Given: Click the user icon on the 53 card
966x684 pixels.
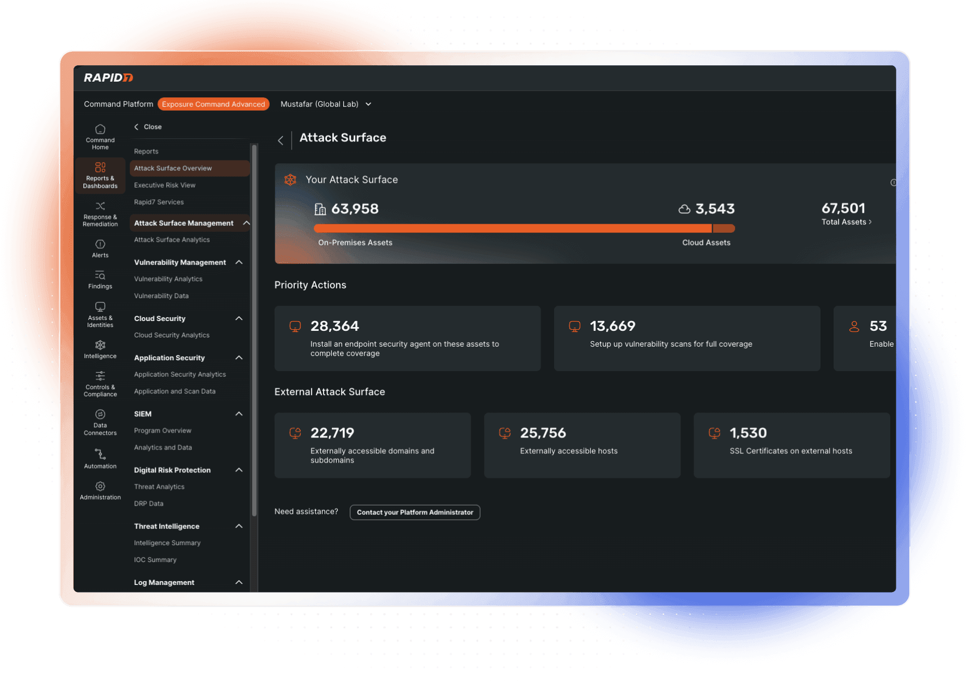Looking at the screenshot, I should (x=854, y=326).
